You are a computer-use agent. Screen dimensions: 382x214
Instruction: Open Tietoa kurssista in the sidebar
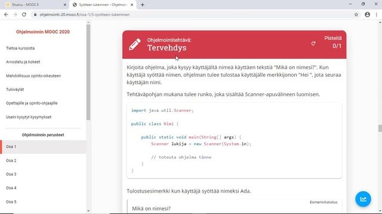[20, 48]
